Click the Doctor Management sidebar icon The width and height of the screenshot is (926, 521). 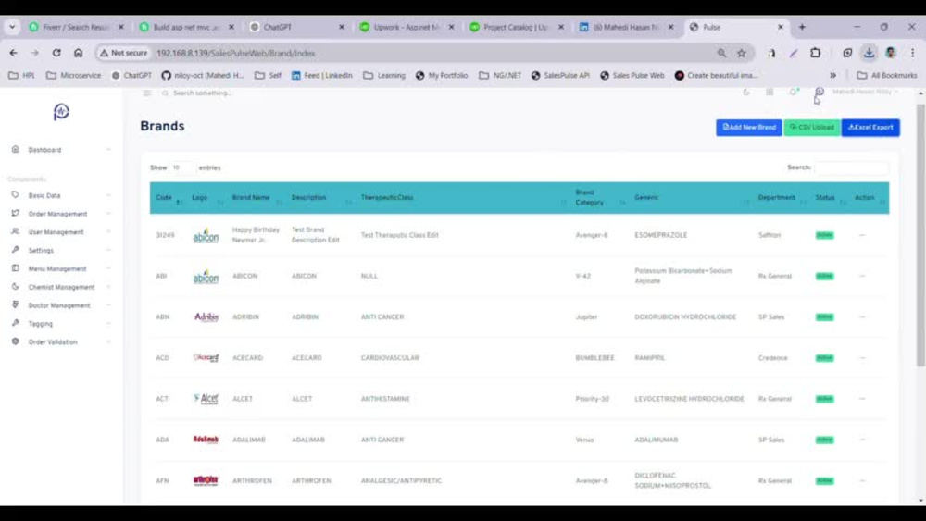point(16,304)
